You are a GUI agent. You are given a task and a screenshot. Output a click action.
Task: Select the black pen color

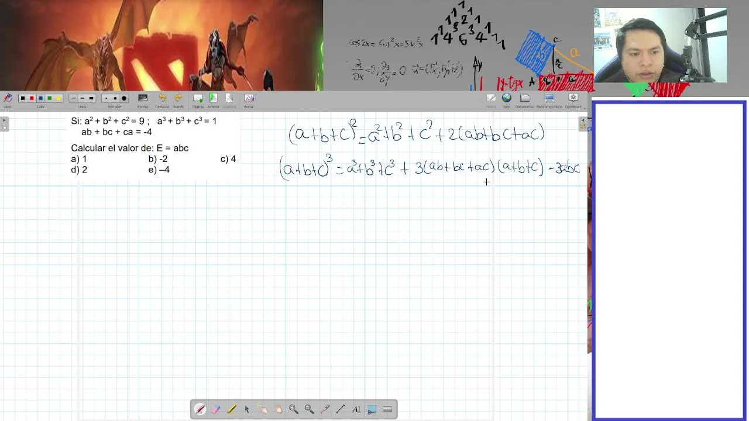[x=23, y=98]
